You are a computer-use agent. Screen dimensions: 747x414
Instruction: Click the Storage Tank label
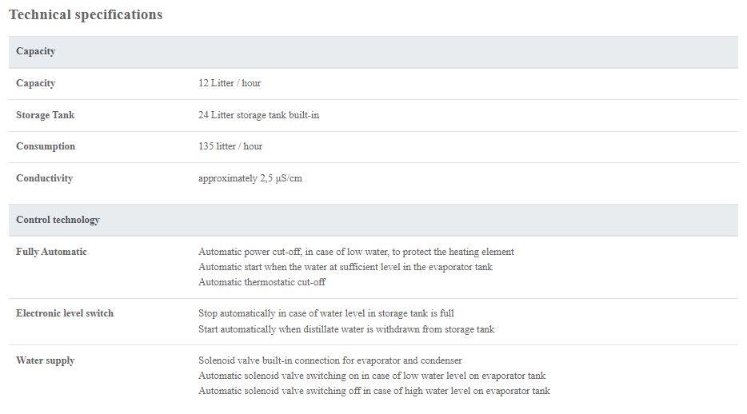[x=46, y=115]
